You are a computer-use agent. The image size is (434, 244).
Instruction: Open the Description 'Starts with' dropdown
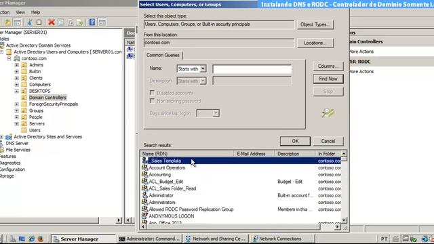click(203, 81)
